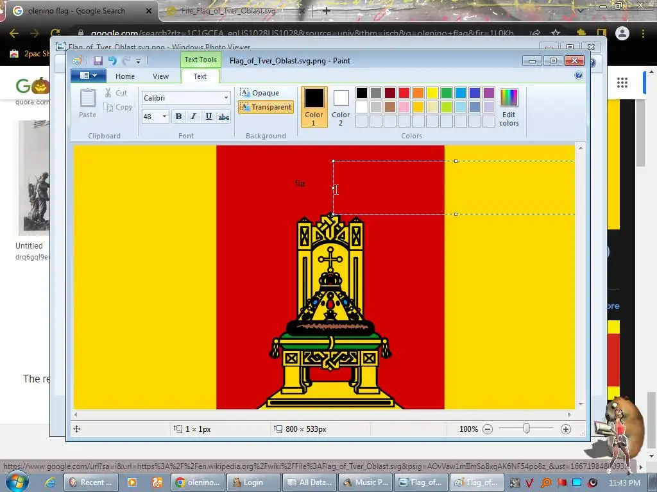
Task: Pick the pink palette color
Action: [404, 107]
